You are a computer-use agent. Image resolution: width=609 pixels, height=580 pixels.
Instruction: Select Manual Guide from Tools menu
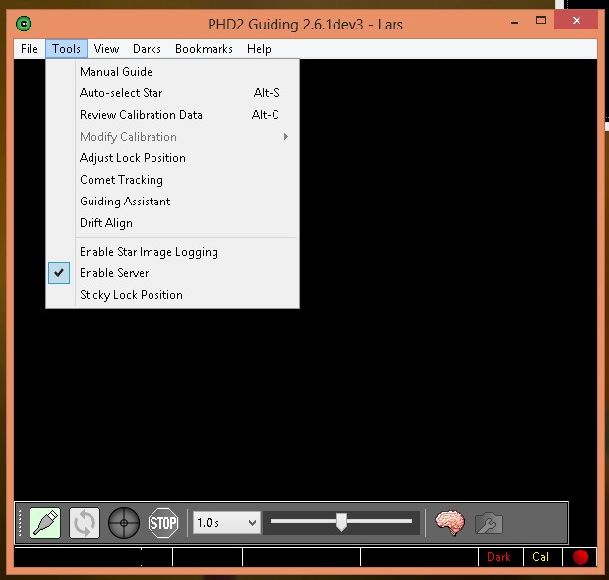[x=173, y=72]
